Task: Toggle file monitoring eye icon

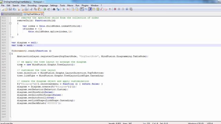Action: [110, 9]
